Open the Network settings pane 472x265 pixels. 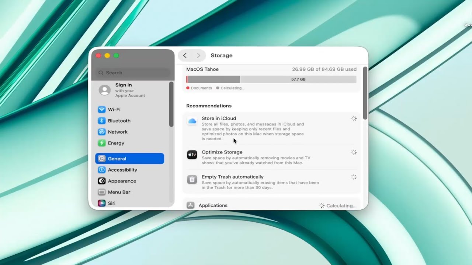(130, 132)
